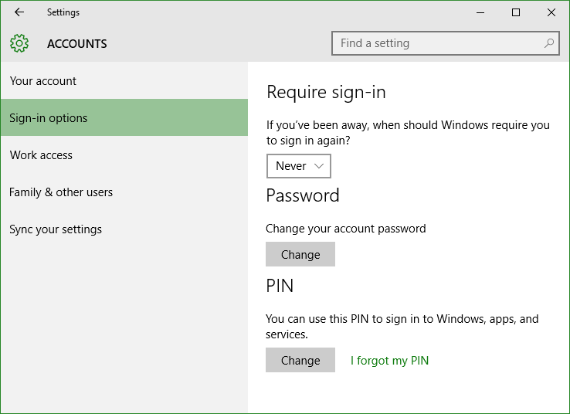
Task: Click the Require sign-in heading
Action: pos(326,93)
